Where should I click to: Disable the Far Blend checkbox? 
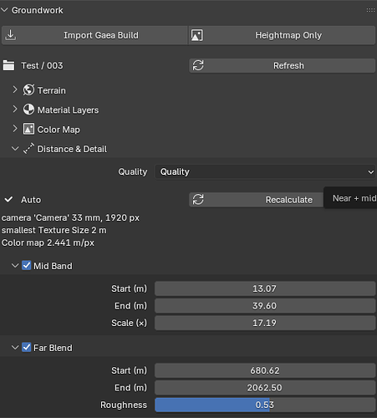click(x=27, y=348)
